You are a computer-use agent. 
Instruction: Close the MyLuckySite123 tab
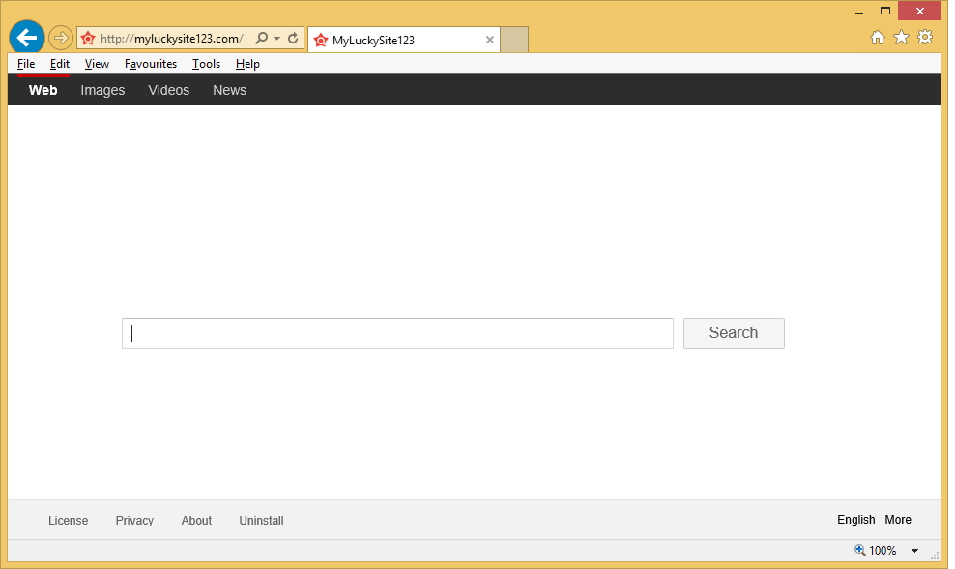pos(490,40)
